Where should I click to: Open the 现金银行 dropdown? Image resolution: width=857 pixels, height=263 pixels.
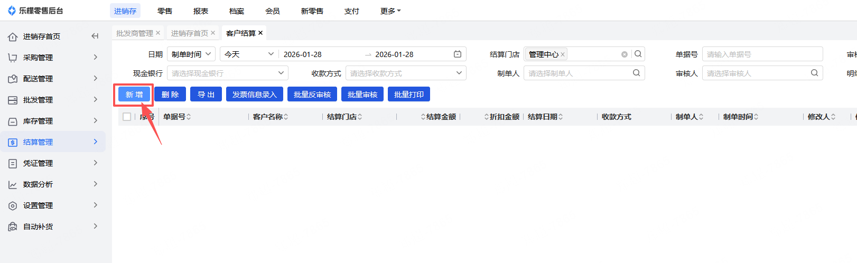click(228, 73)
